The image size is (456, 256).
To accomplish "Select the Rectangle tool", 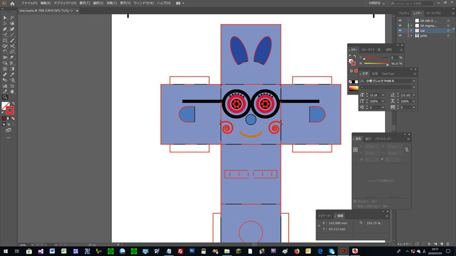I will pos(5,40).
